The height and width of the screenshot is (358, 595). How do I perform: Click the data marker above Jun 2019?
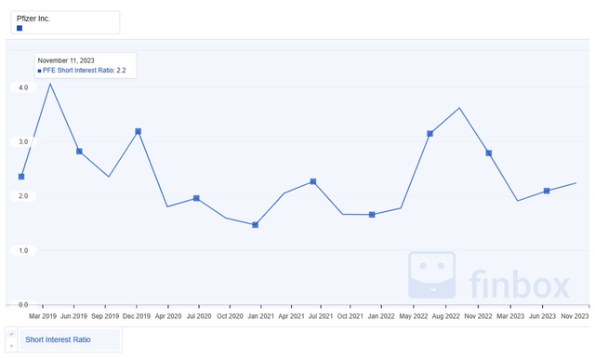[79, 151]
